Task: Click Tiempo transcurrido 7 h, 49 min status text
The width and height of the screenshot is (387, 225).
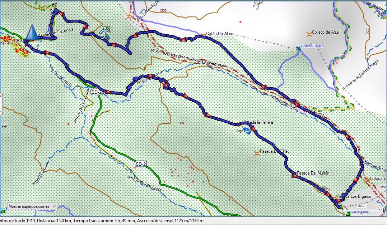Action: pos(105,221)
